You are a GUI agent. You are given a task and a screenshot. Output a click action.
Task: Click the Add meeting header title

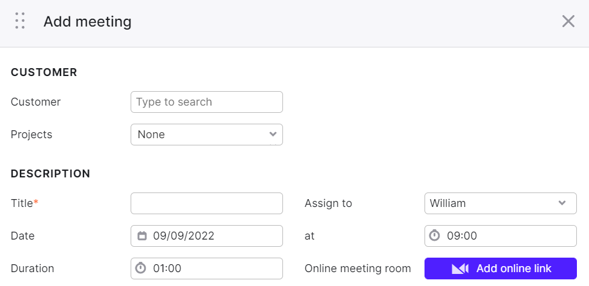click(88, 21)
